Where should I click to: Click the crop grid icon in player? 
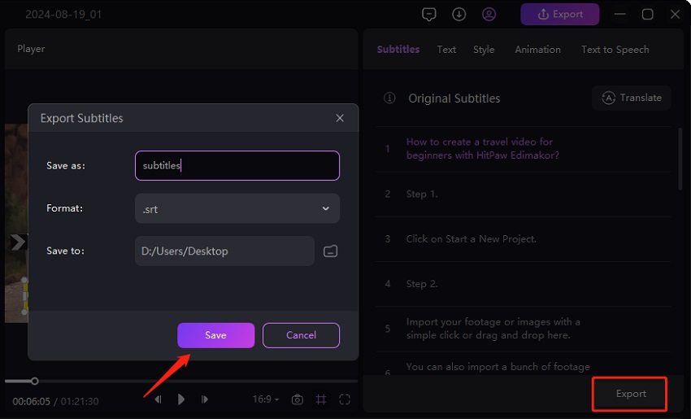[x=321, y=399]
